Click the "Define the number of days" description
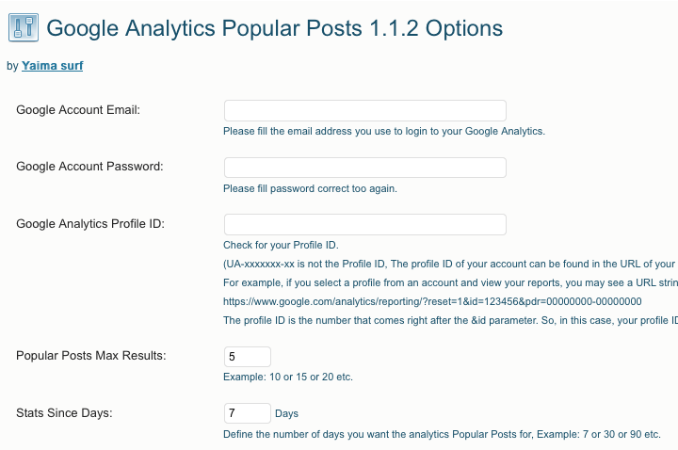 442,434
